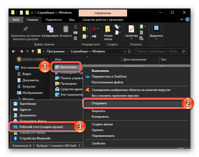Click the scissors Cut icon in ribbon
199x157 pixels.
pos(76,27)
